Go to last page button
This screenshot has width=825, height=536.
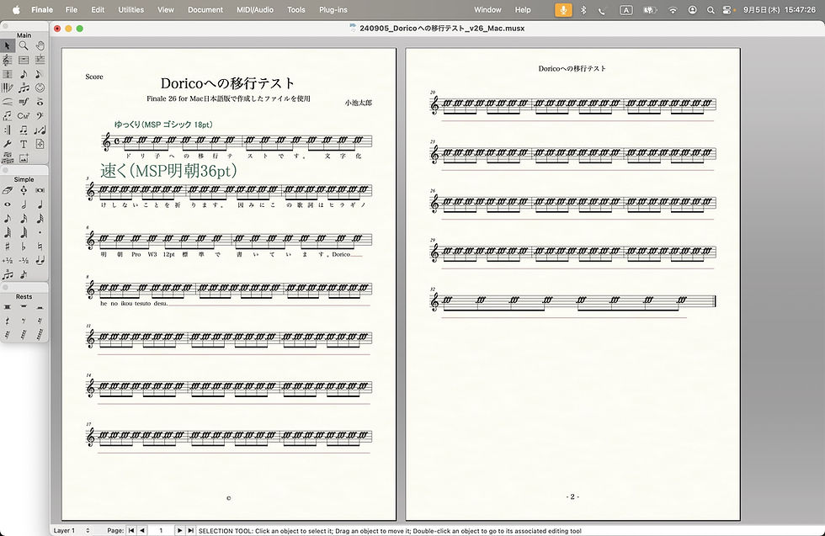tap(190, 530)
